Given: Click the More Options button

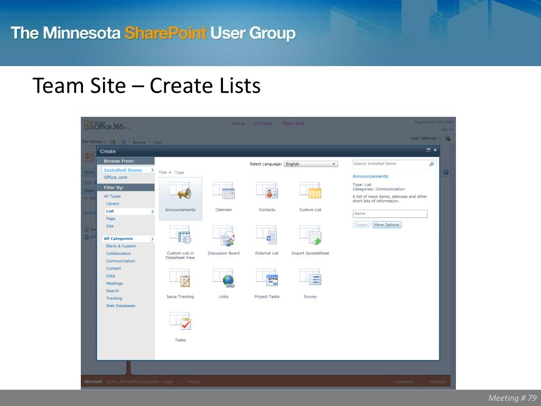Looking at the screenshot, I should tap(387, 225).
